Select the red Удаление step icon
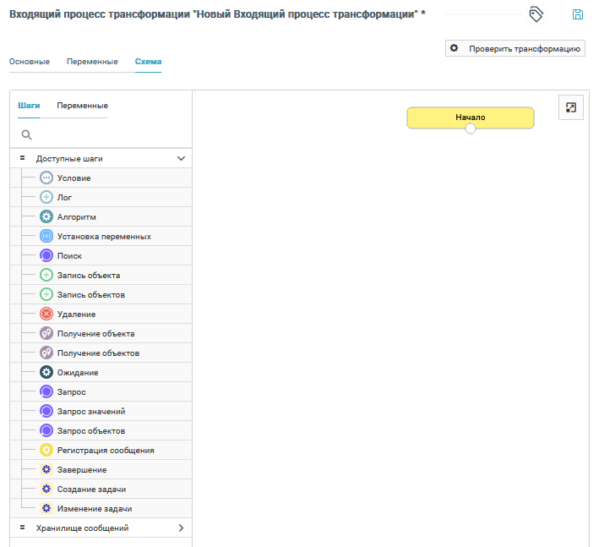Image resolution: width=599 pixels, height=547 pixels. coord(46,315)
